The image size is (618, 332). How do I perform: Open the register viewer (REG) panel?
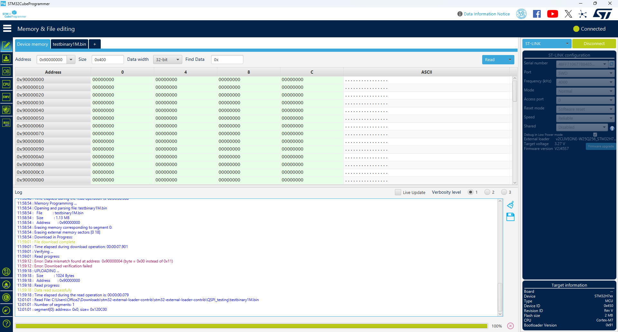(6, 123)
